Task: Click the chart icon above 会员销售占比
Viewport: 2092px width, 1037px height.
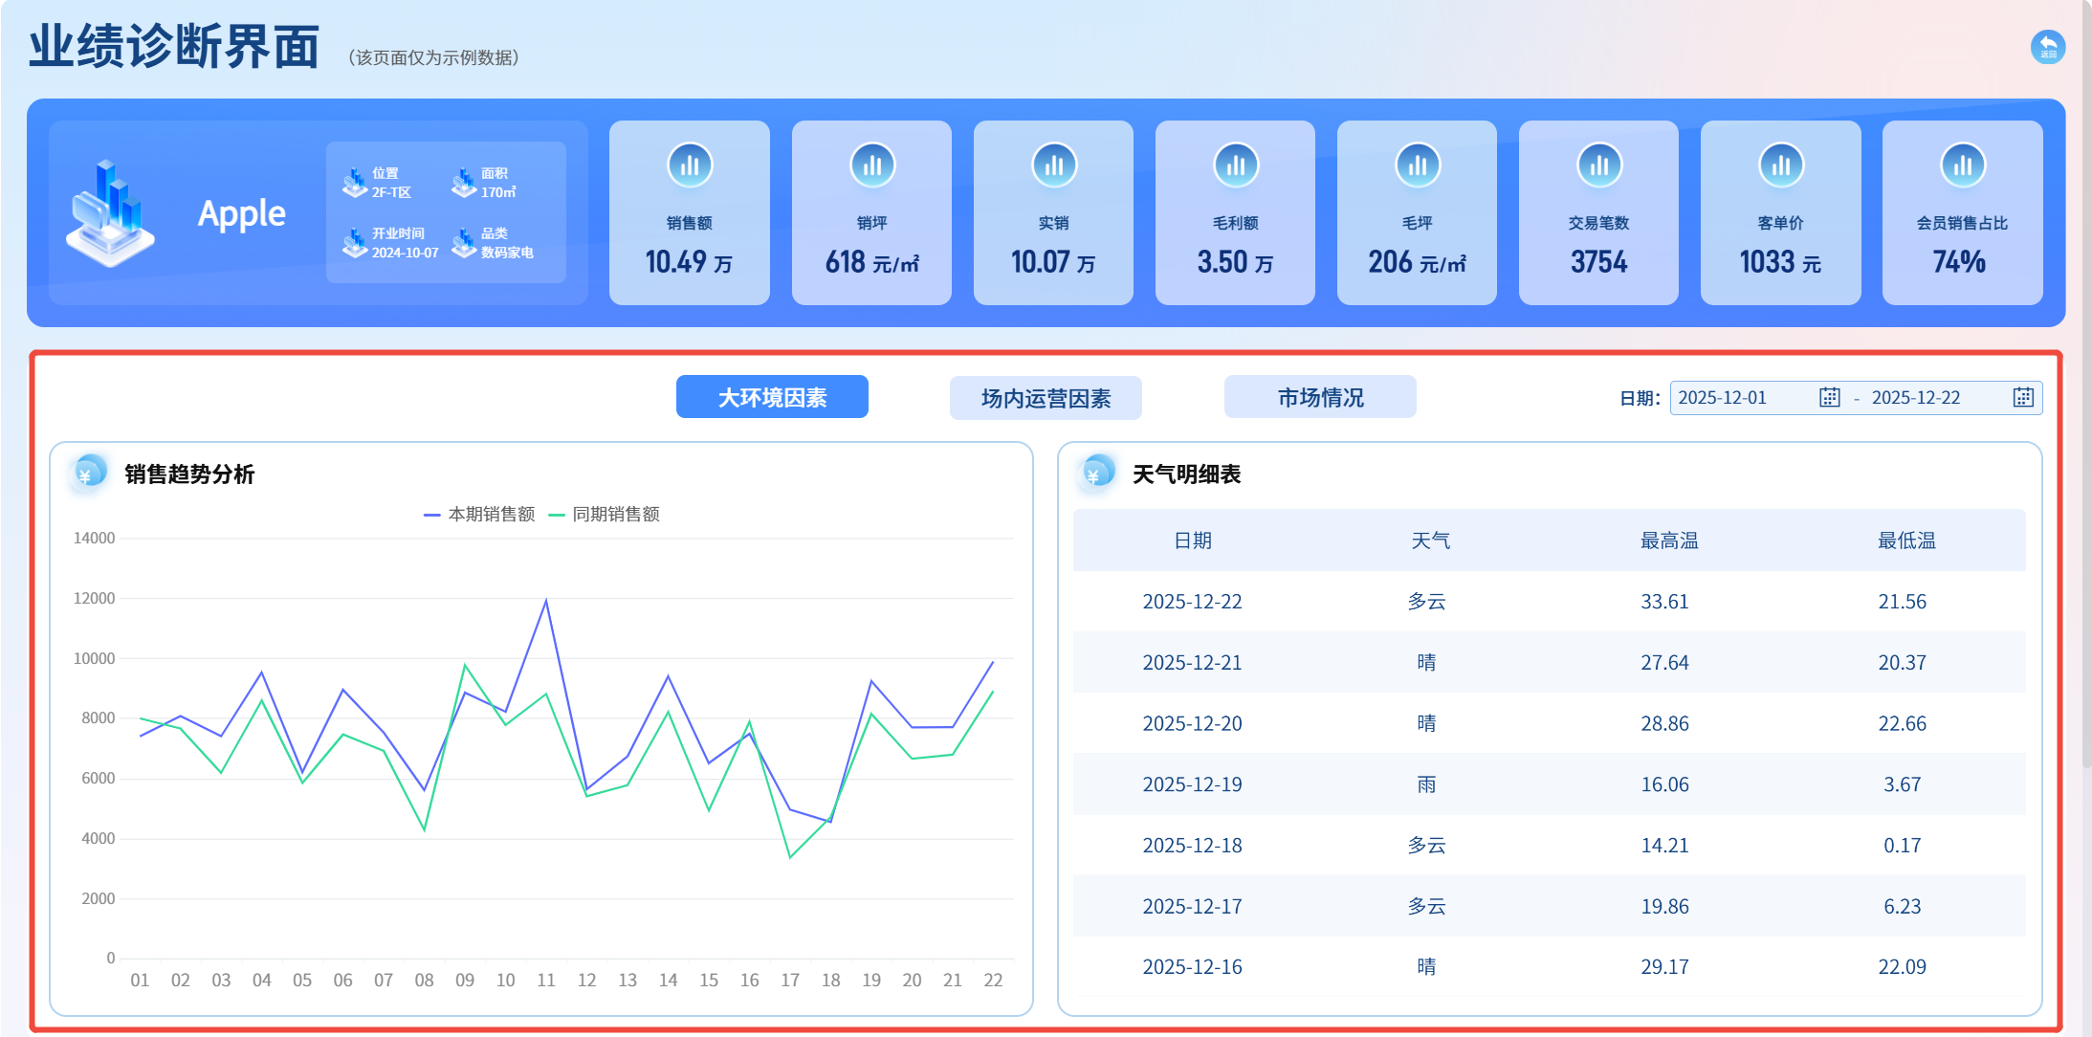Action: 1962,165
